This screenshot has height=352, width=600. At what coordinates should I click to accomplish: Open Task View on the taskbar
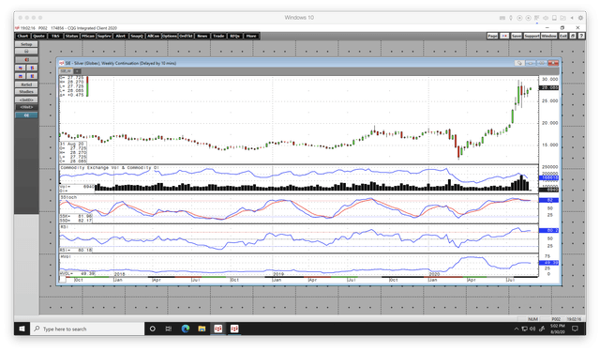tap(169, 329)
